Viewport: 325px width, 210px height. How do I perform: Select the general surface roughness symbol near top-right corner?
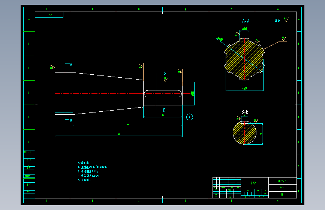click(286, 20)
